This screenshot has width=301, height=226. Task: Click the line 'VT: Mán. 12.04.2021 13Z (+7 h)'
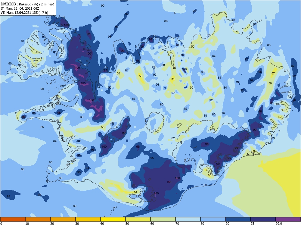(x=24, y=13)
